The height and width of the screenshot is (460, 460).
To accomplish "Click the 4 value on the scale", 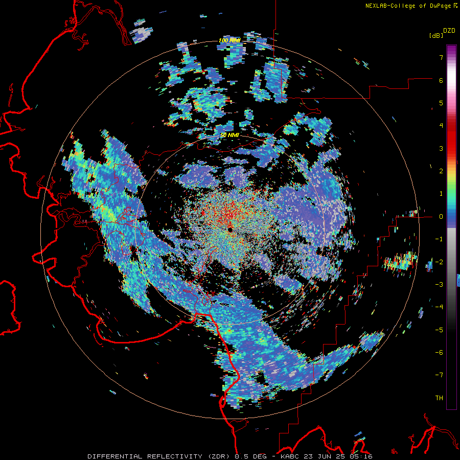I will pos(441,126).
